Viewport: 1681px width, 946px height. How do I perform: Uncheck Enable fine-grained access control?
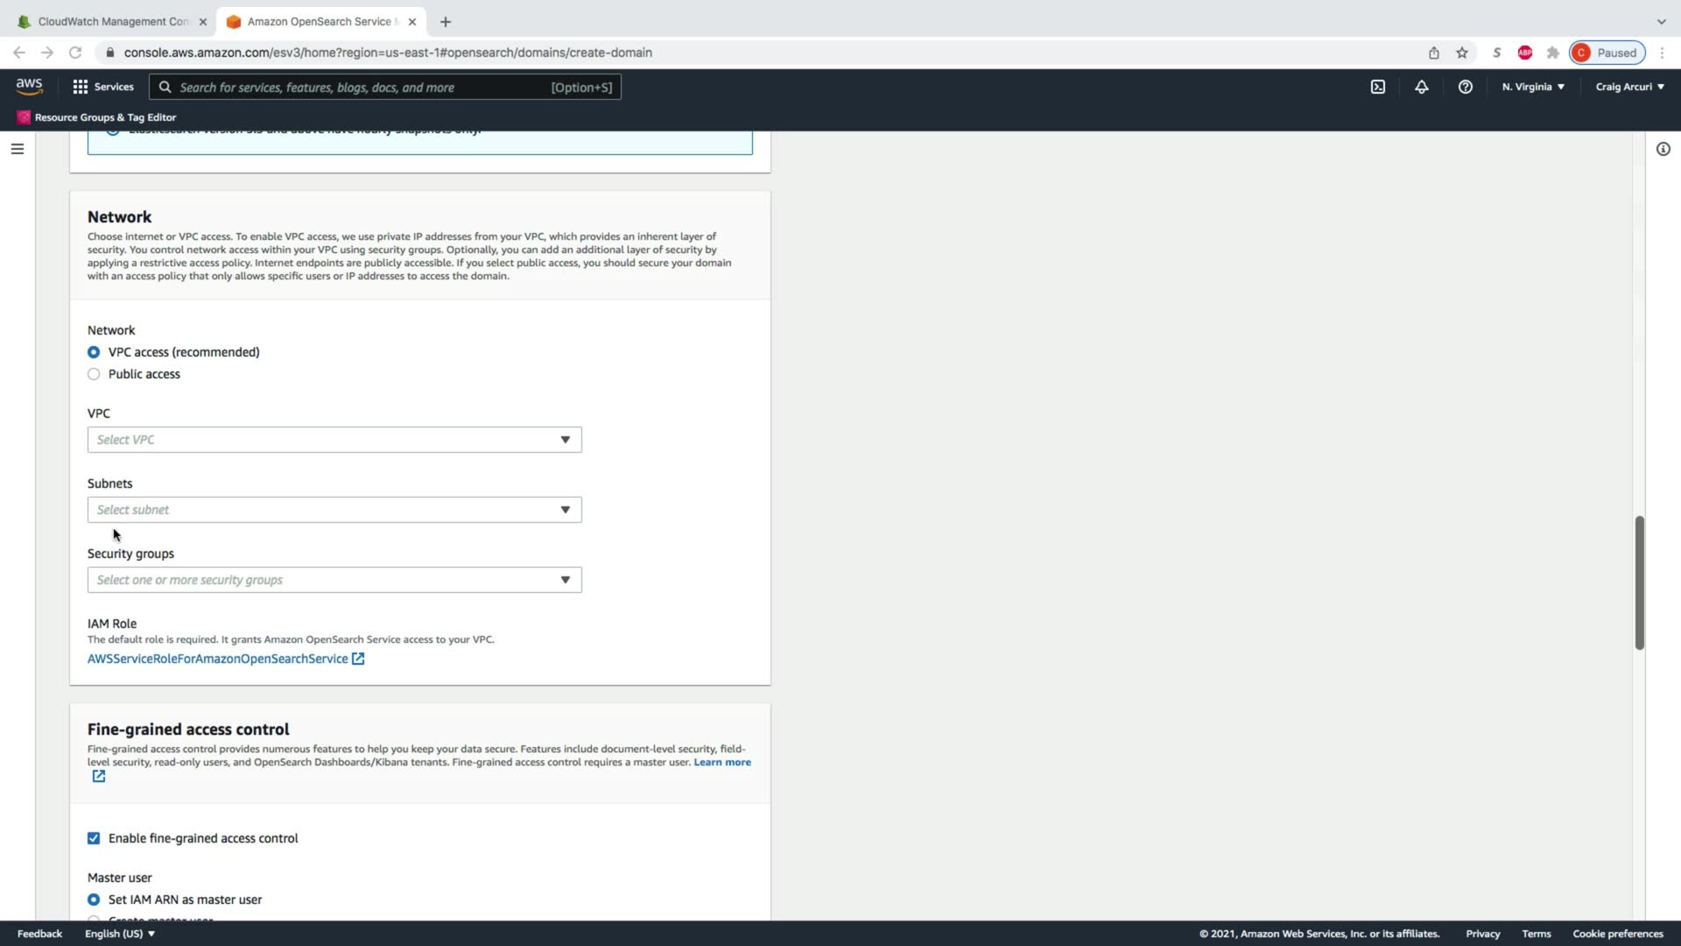point(94,838)
